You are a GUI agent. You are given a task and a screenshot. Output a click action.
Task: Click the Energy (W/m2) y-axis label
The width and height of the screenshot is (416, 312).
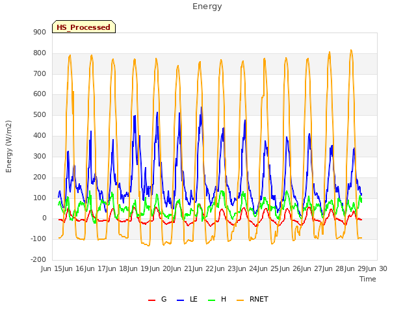[8, 146]
